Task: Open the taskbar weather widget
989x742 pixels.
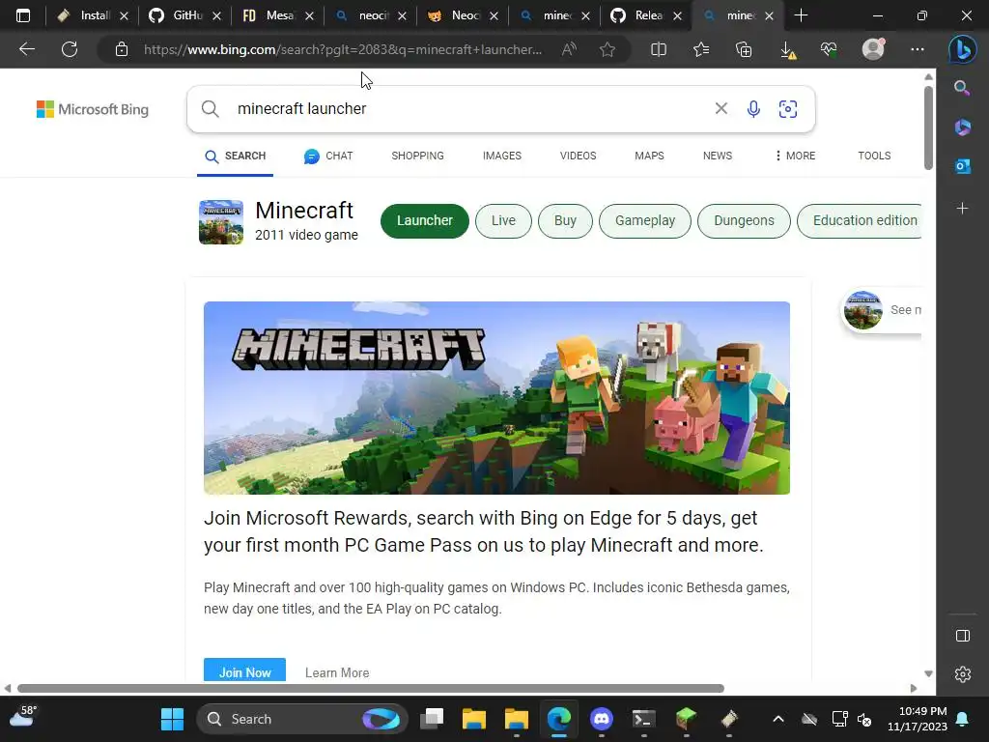Action: [23, 717]
